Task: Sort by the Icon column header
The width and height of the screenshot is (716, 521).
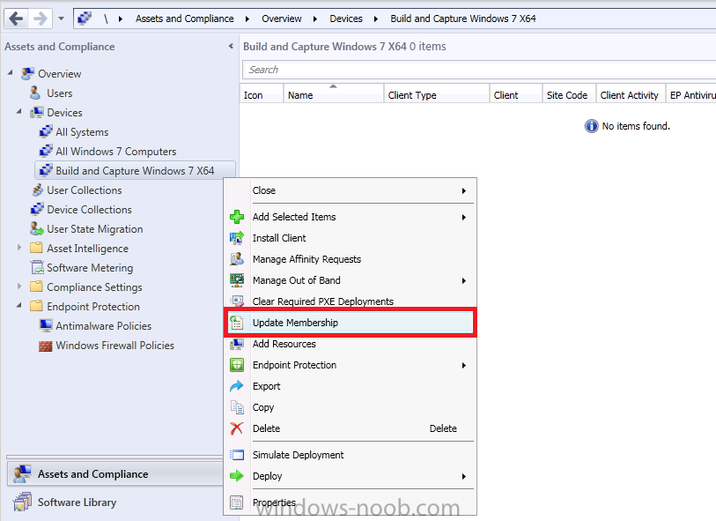Action: [x=262, y=94]
